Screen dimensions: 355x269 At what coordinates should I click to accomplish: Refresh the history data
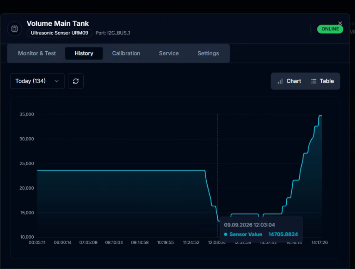click(76, 81)
